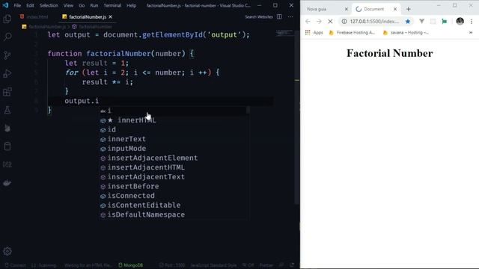The image size is (479, 269).
Task: Close the factorialNumber.js editor tab
Action: pos(110,16)
